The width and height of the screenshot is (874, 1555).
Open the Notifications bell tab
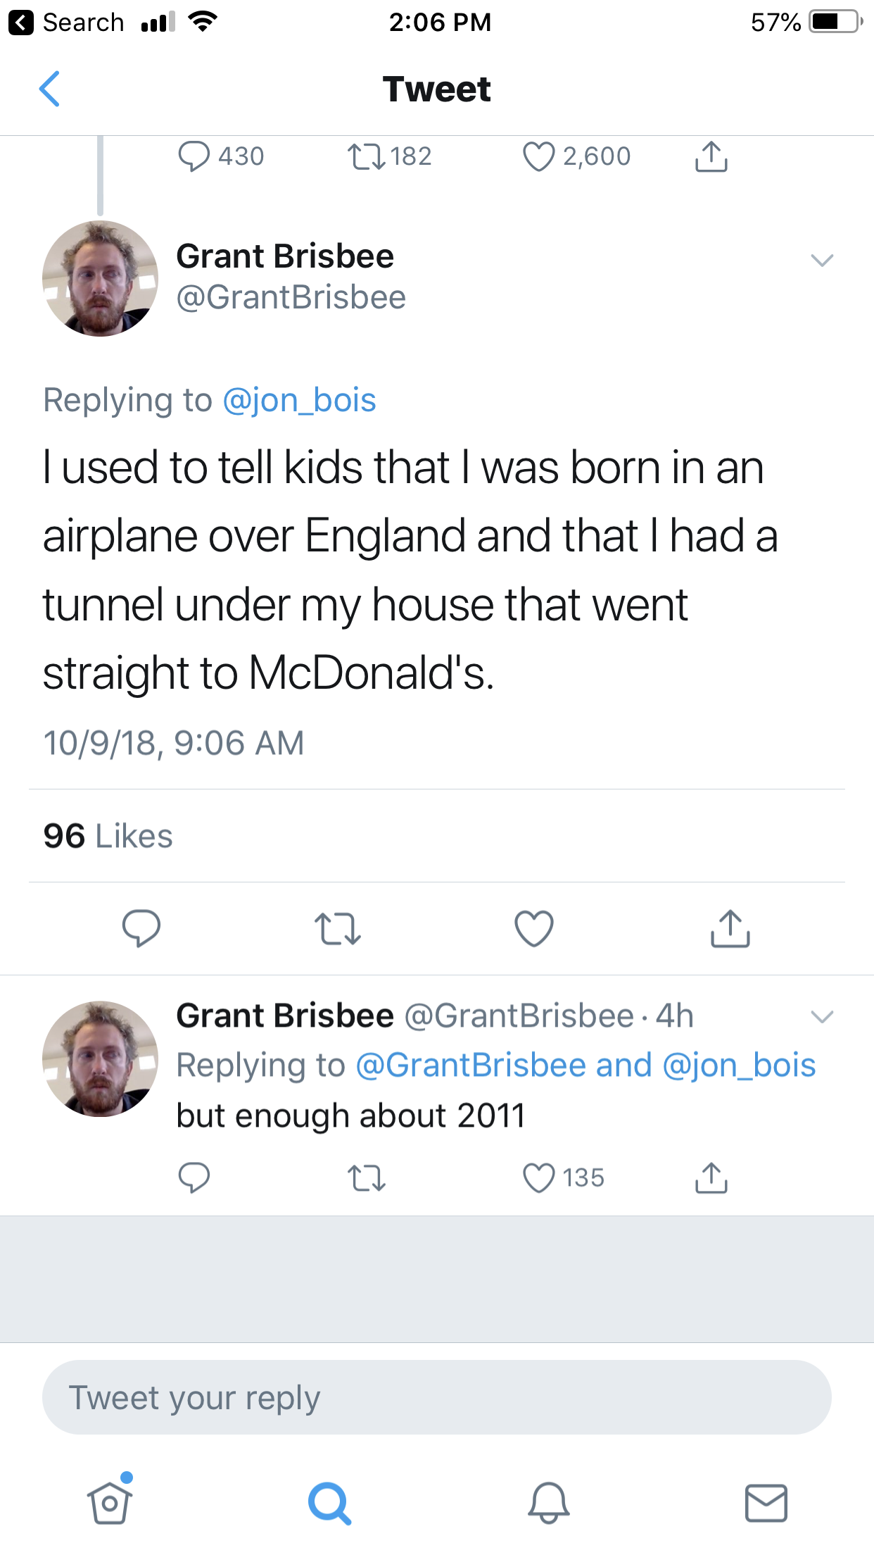(548, 1502)
